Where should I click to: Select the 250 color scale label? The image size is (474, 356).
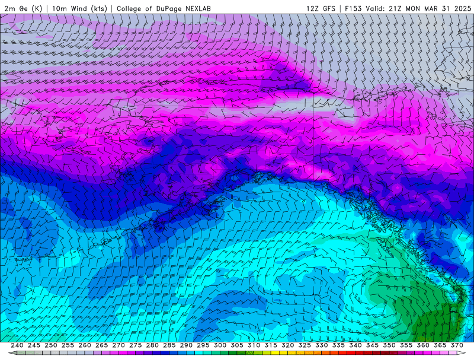pyautogui.click(x=51, y=345)
